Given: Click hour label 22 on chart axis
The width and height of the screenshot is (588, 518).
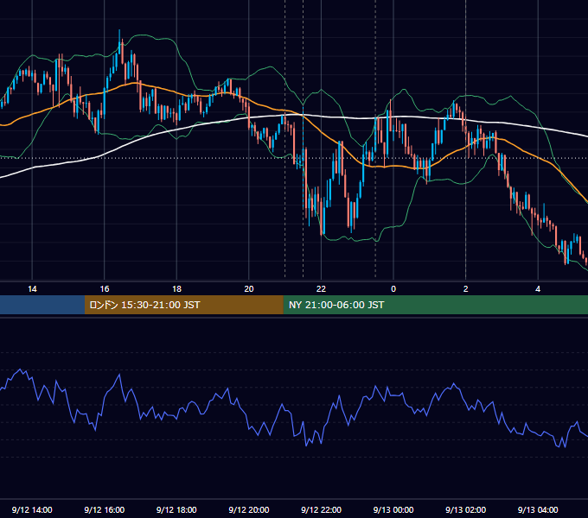Looking at the screenshot, I should pyautogui.click(x=322, y=289).
